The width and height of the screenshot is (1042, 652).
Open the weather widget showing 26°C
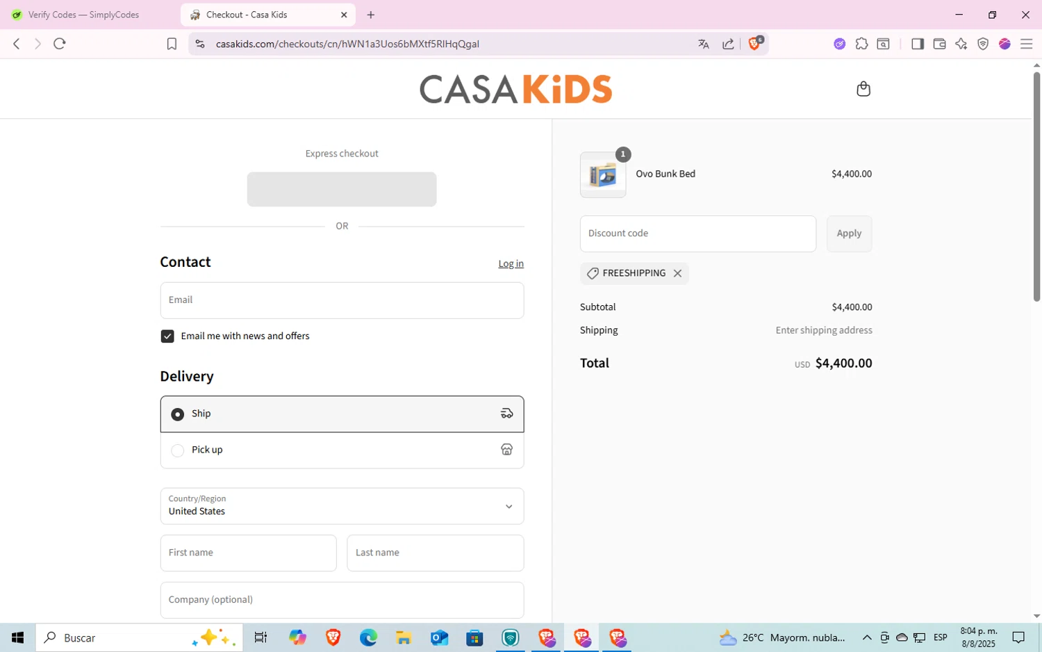(781, 637)
